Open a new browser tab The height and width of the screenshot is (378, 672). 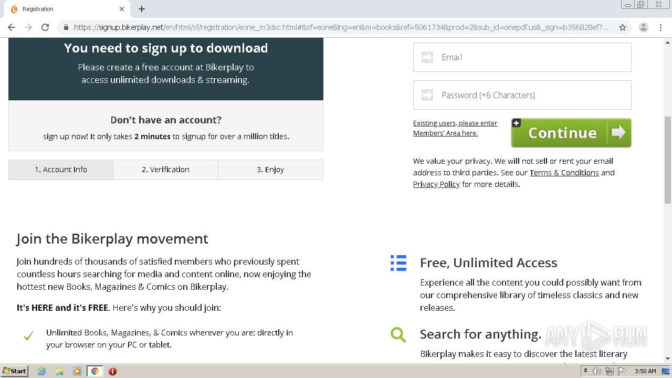coord(142,9)
